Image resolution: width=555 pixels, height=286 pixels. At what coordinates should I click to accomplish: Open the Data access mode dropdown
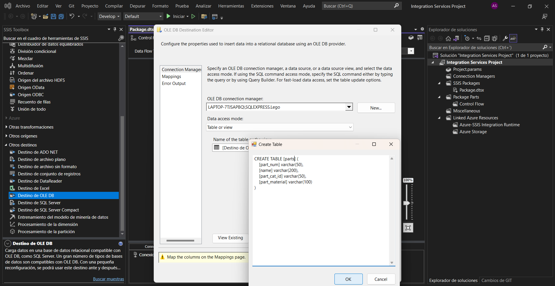[350, 127]
